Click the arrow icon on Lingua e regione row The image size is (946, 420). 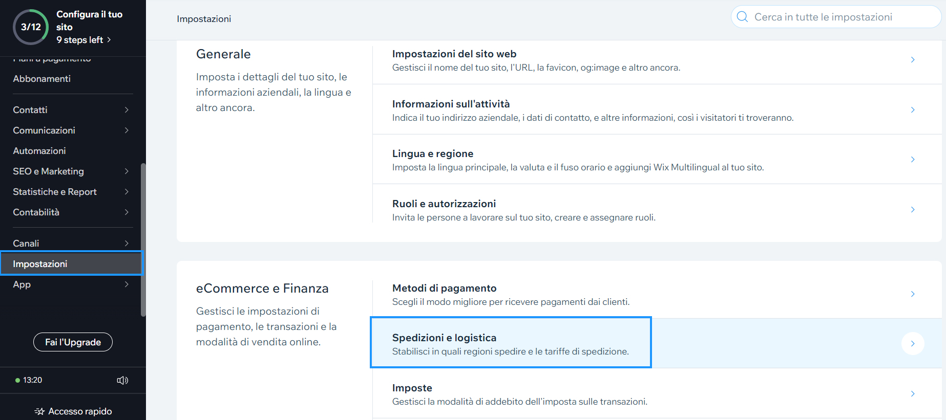click(913, 159)
